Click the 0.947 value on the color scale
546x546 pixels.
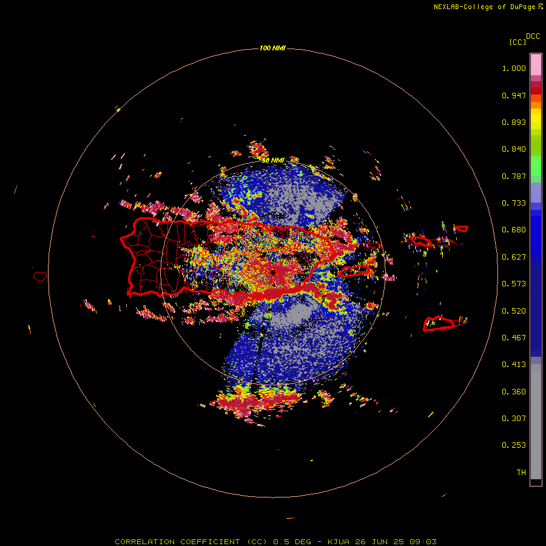click(x=514, y=95)
